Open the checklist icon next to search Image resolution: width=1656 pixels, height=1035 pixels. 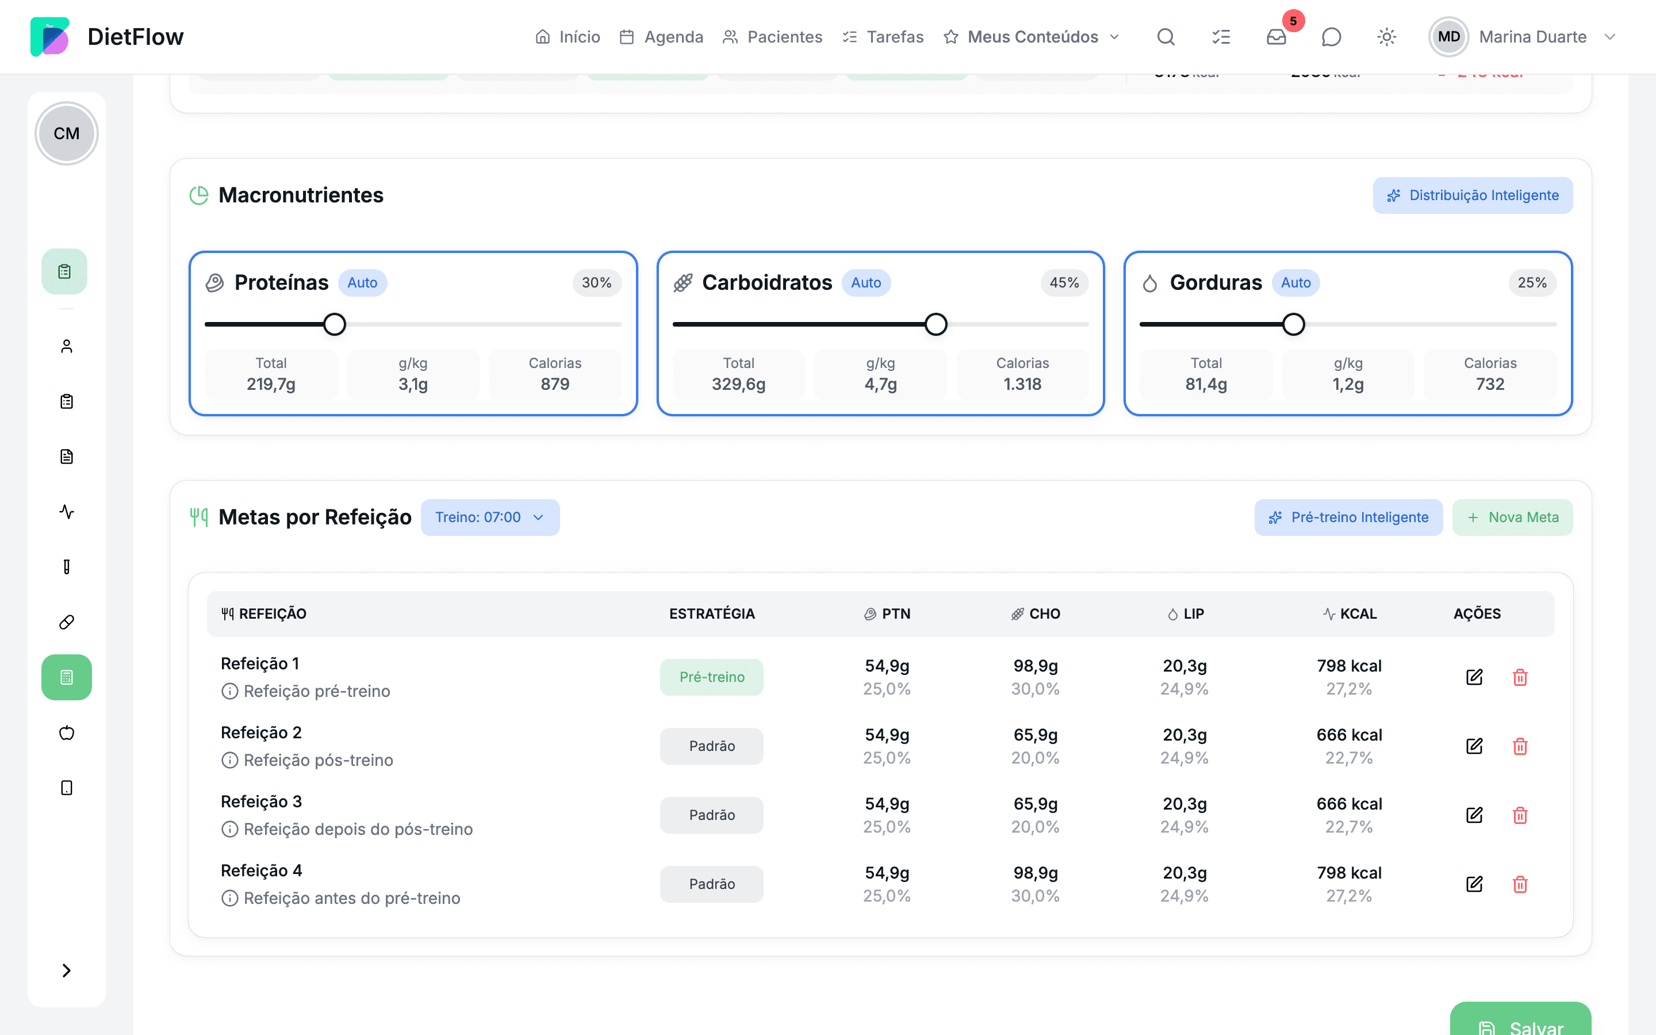(1221, 37)
